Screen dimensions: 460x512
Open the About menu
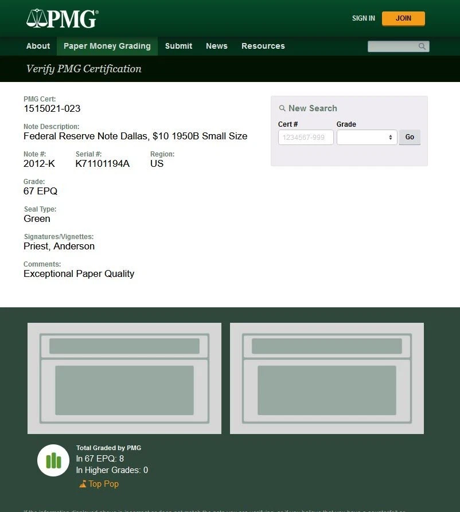38,46
